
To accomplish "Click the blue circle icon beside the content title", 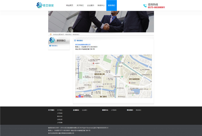I will point(75,41).
